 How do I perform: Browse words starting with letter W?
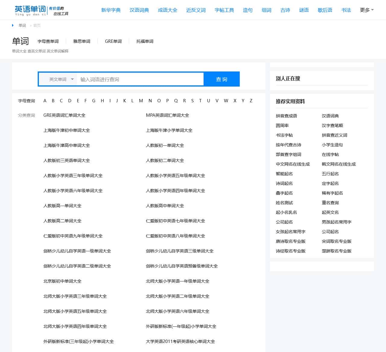tap(226, 101)
